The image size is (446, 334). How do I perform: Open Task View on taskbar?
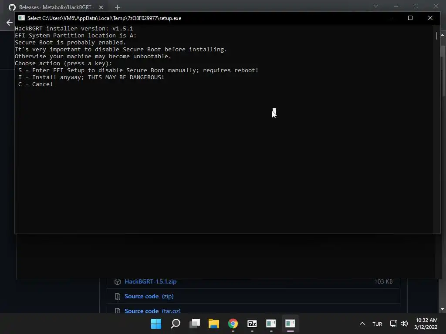[x=195, y=324]
